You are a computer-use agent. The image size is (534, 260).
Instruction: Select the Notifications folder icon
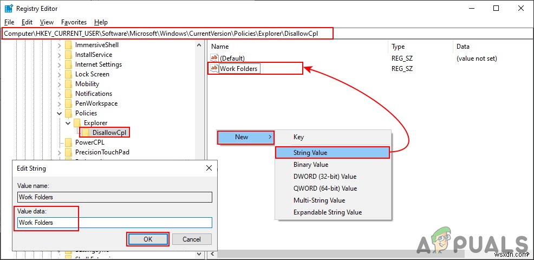pos(68,94)
